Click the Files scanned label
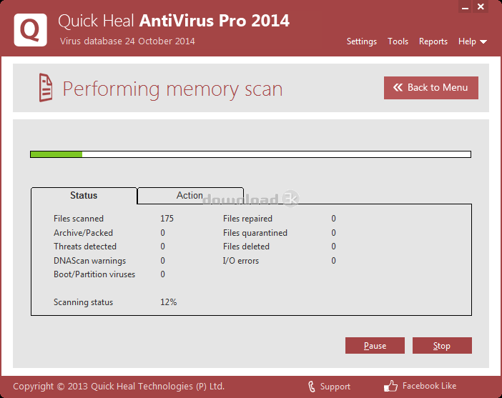 pyautogui.click(x=79, y=219)
